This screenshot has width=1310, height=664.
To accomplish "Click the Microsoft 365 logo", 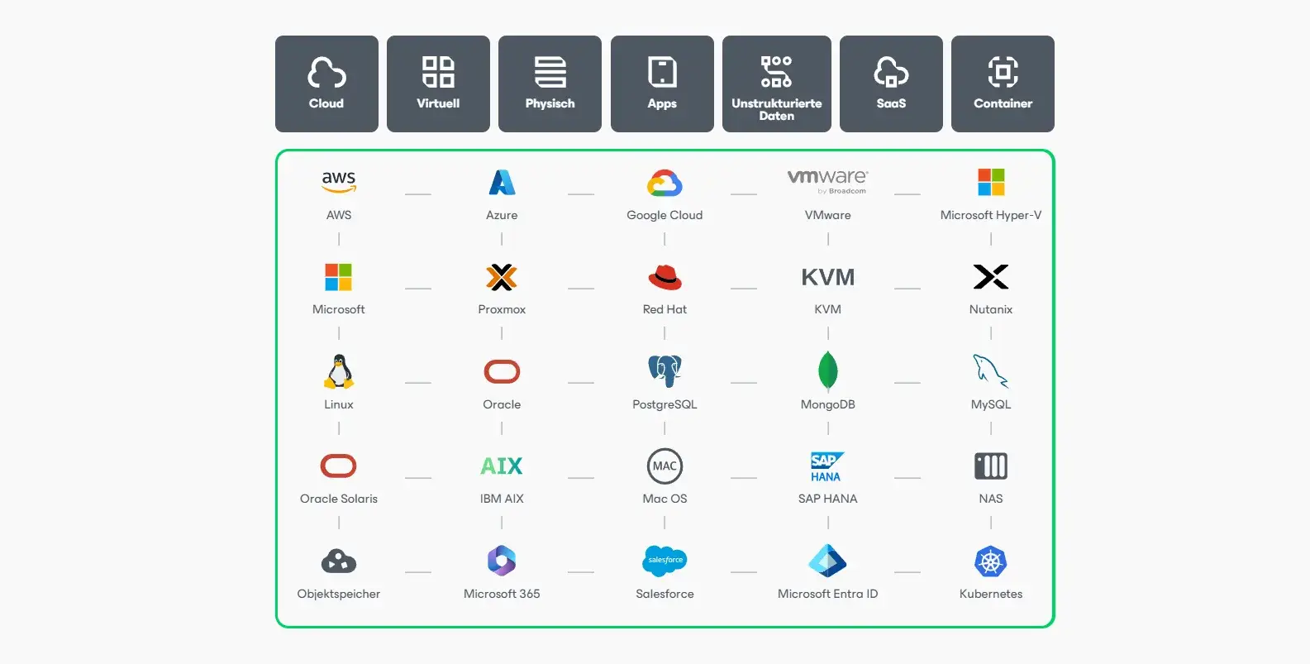I will coord(502,561).
